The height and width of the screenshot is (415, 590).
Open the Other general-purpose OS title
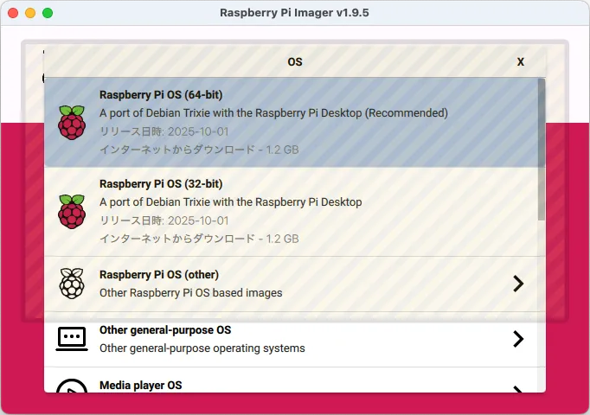pos(165,330)
